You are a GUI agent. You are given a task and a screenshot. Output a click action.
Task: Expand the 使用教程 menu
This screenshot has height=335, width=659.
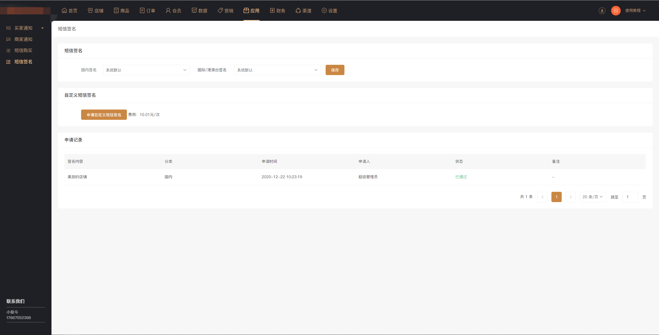[x=635, y=11]
